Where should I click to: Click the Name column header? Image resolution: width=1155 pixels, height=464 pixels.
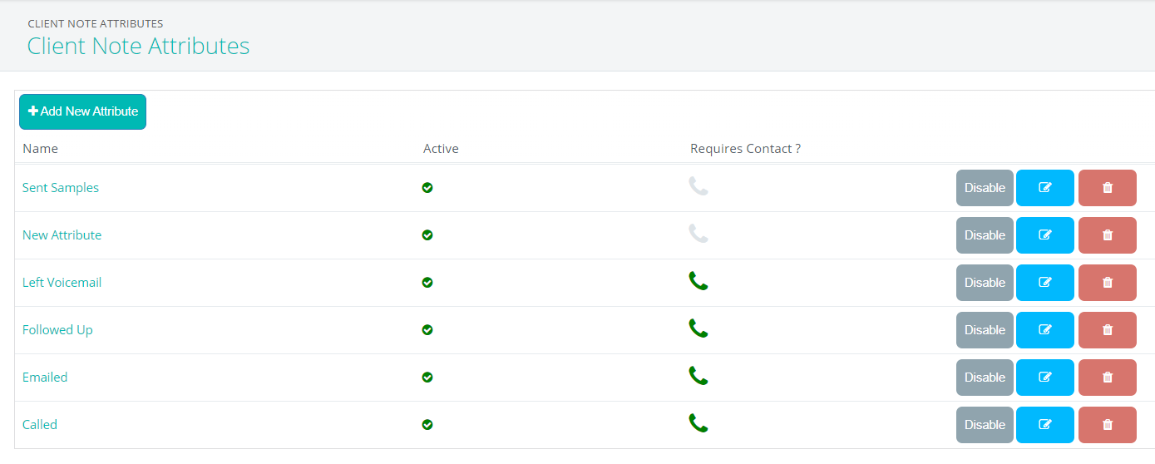point(40,149)
